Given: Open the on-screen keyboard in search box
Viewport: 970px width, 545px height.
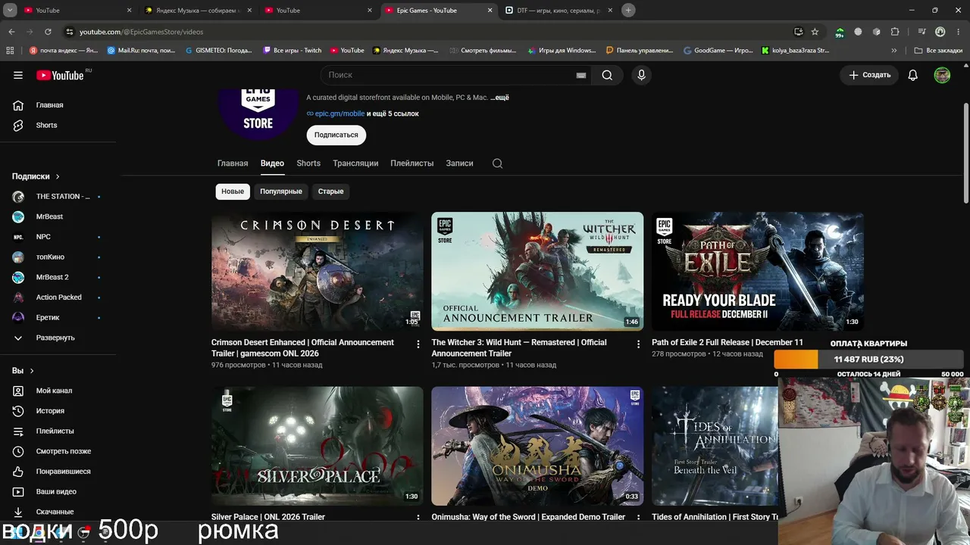Looking at the screenshot, I should click(x=581, y=75).
